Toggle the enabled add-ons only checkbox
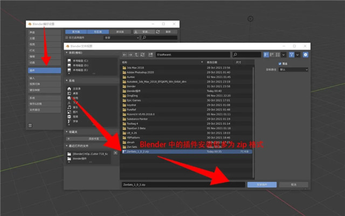This screenshot has width=345, height=216. (66, 38)
